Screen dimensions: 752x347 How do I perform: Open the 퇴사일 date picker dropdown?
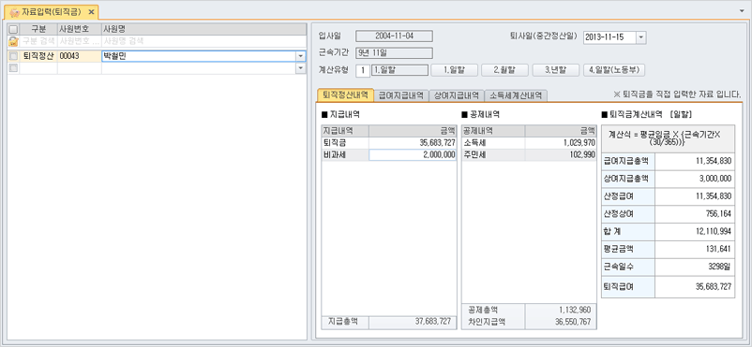click(641, 36)
